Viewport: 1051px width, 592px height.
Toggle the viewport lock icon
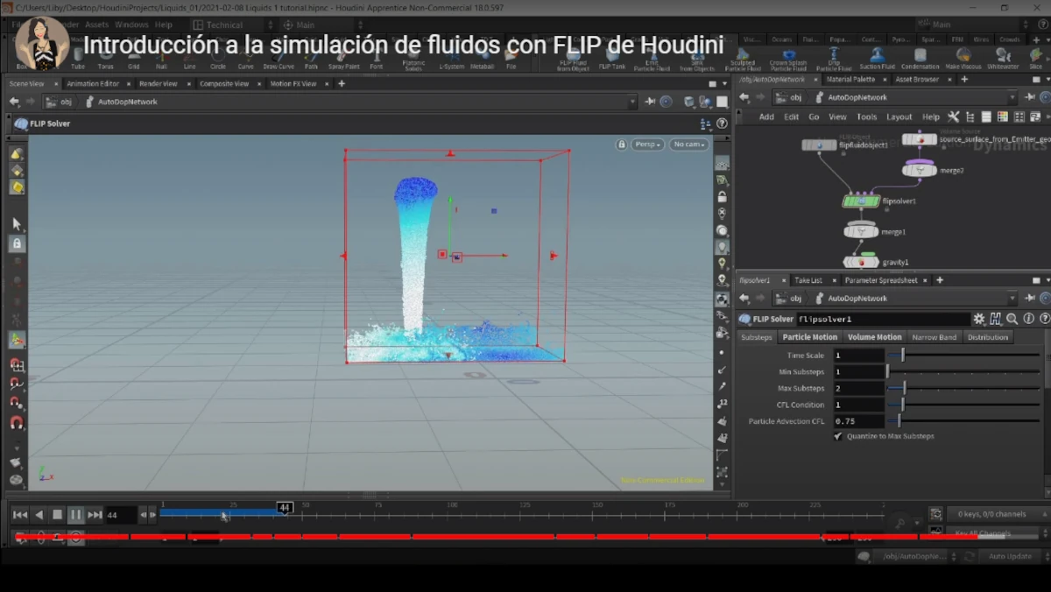click(621, 144)
